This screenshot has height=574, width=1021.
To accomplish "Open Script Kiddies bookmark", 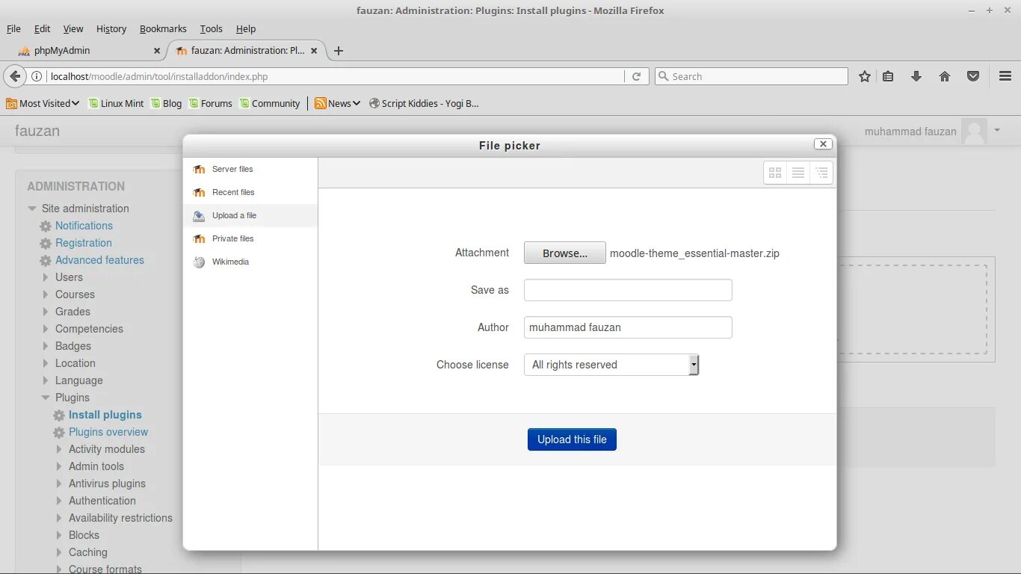I will click(x=424, y=103).
